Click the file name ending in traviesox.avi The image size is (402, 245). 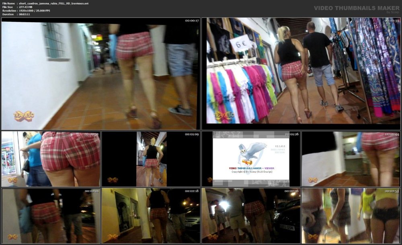53,4
